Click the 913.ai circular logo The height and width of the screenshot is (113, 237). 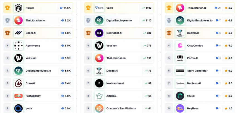coord(180,96)
